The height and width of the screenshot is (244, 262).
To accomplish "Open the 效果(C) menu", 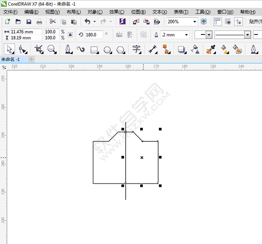I will pyautogui.click(x=117, y=12).
